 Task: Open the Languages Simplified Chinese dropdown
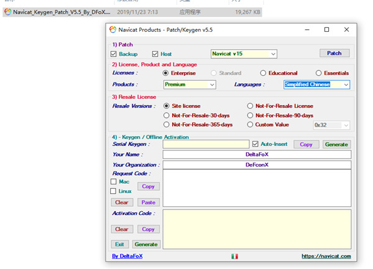(316, 84)
